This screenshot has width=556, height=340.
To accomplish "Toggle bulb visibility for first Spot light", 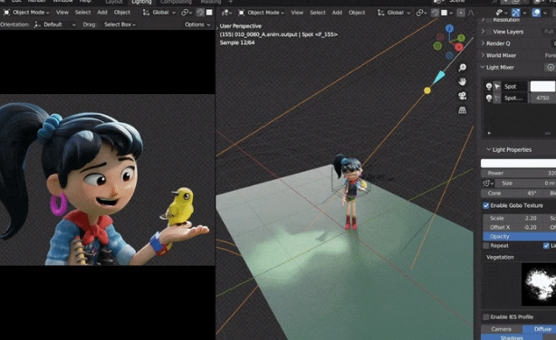I will coord(489,87).
